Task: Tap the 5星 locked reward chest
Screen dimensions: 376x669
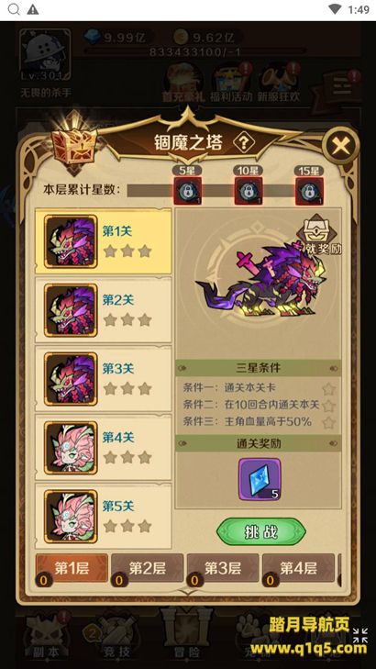Action: coord(187,191)
